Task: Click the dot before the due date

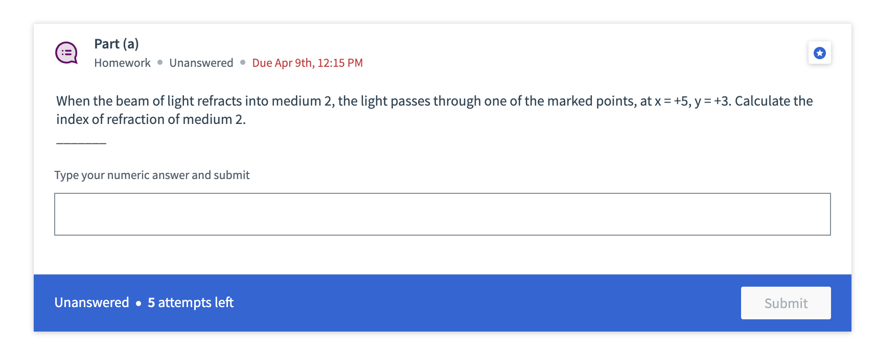Action: point(242,62)
